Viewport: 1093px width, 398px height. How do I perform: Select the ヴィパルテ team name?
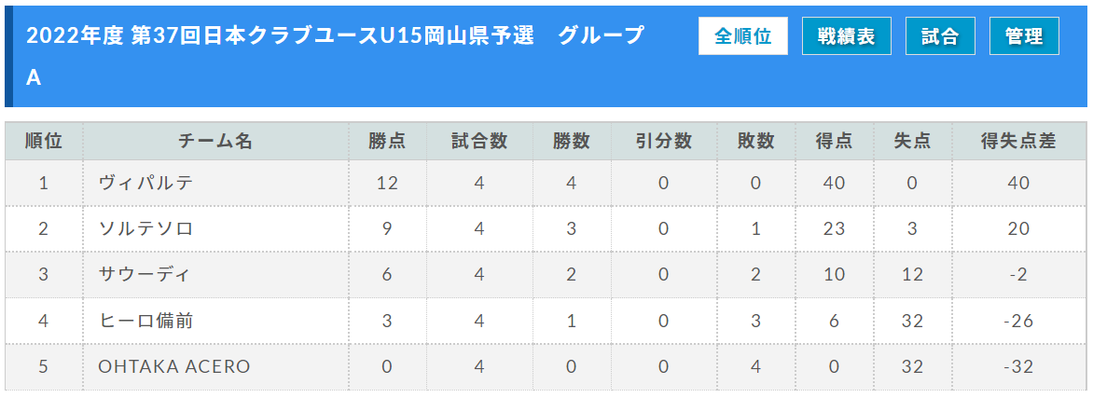(x=145, y=184)
